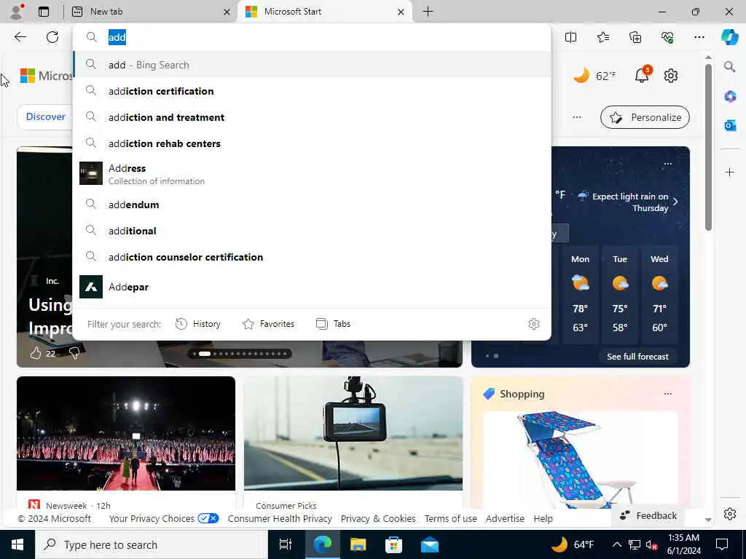This screenshot has height=559, width=746.
Task: Open dashcam Consumer Picks article thumbnail
Action: [x=353, y=433]
